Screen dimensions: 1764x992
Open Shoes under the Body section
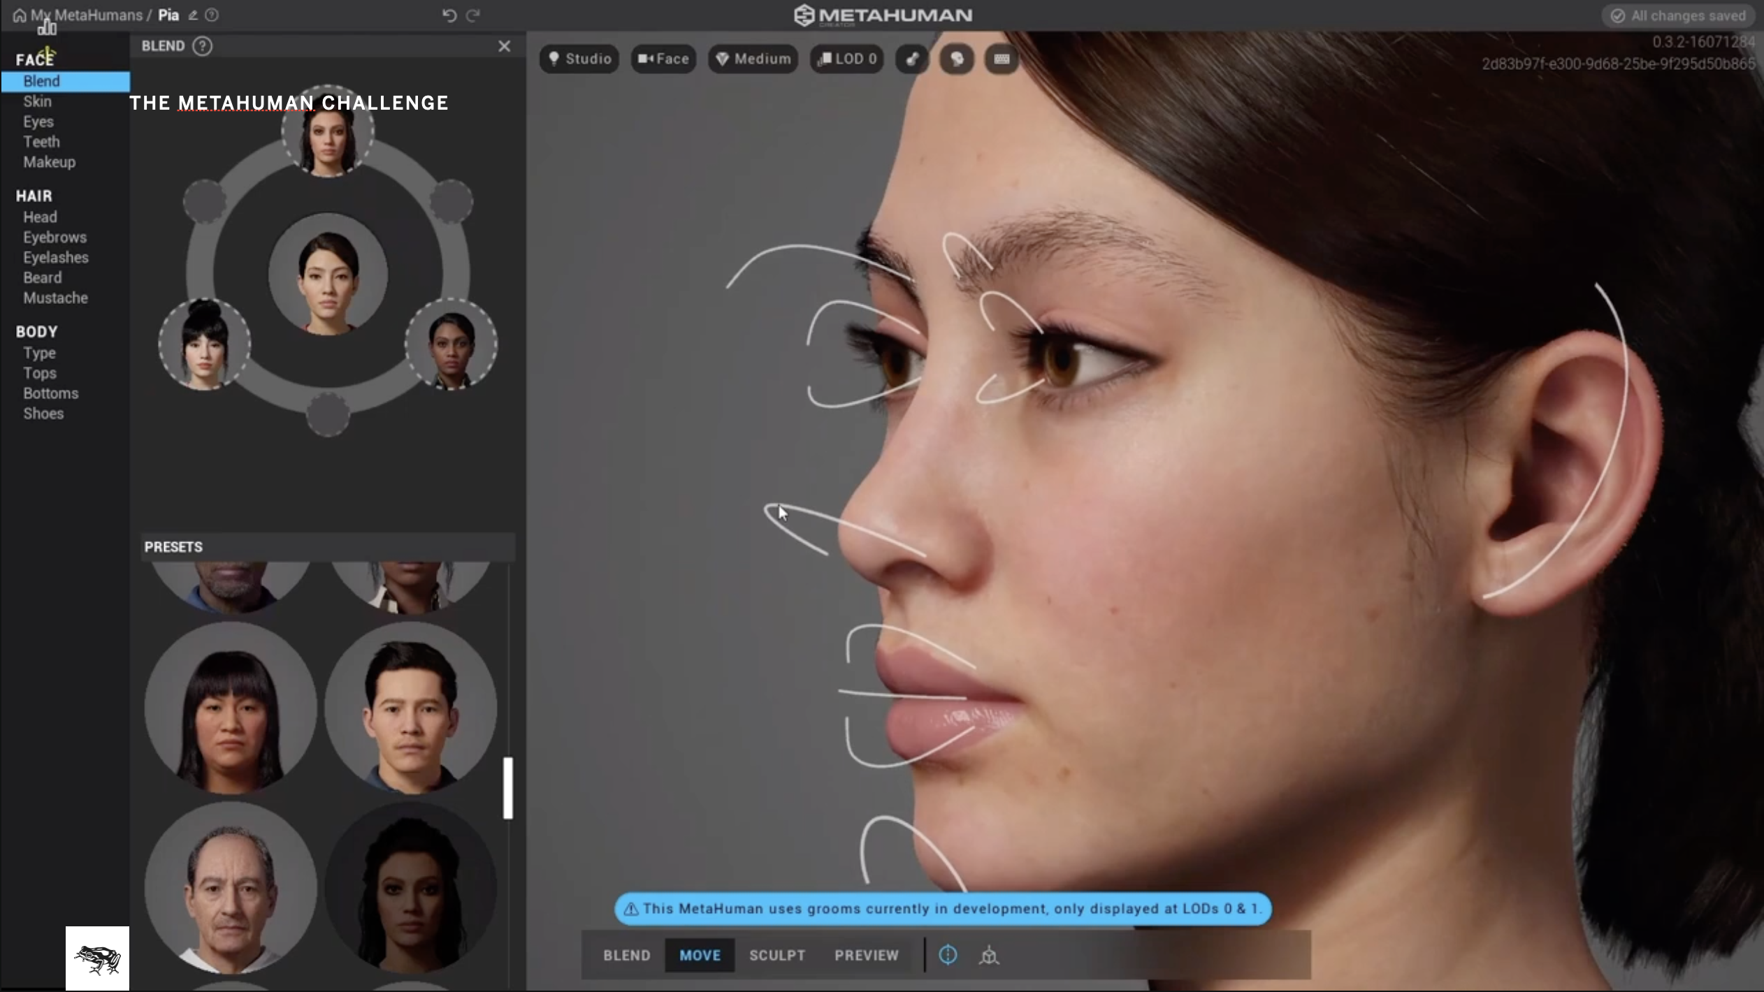[43, 414]
